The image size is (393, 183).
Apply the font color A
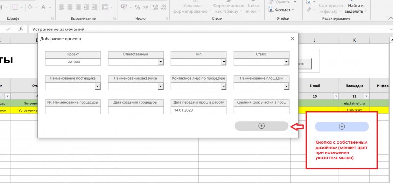(43, 7)
